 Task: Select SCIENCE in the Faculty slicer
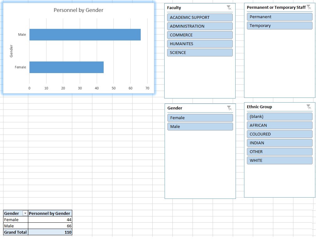coord(200,52)
